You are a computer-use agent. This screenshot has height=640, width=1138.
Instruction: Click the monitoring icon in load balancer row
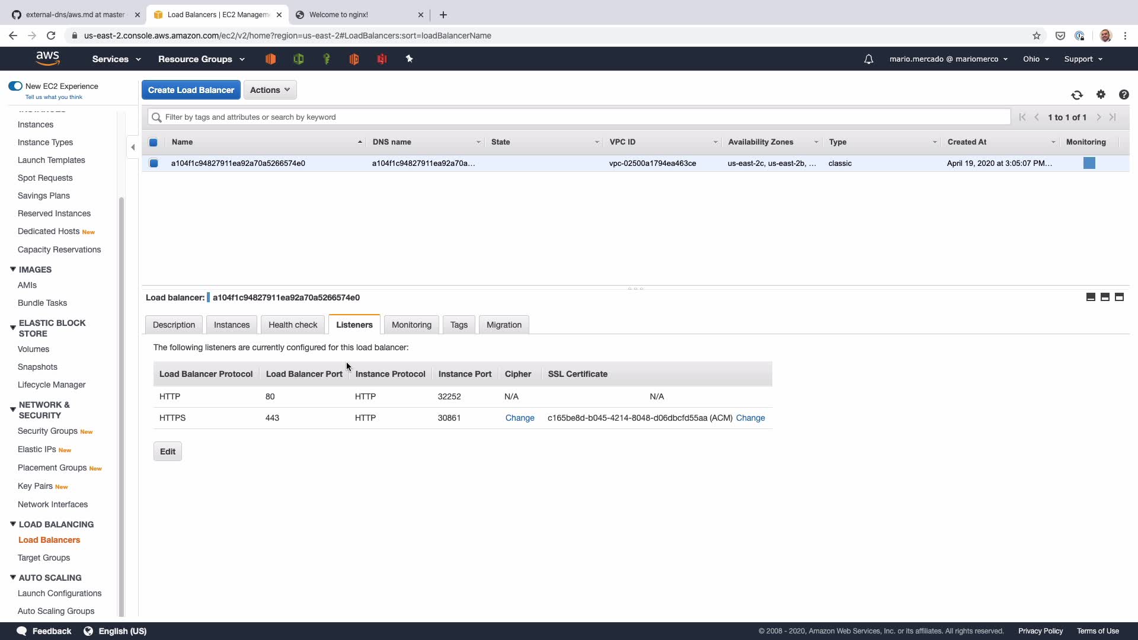(x=1089, y=163)
